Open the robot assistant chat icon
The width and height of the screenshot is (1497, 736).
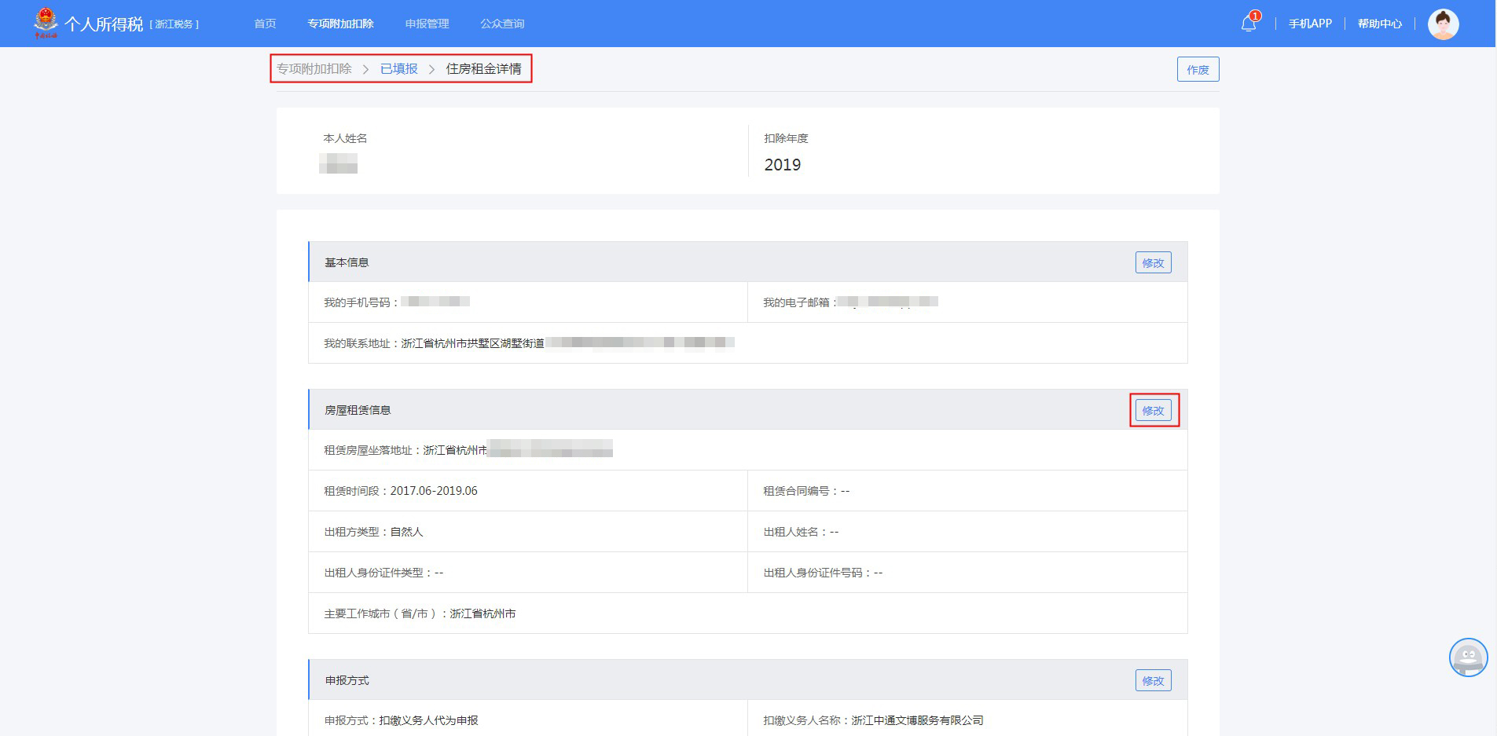[1468, 657]
